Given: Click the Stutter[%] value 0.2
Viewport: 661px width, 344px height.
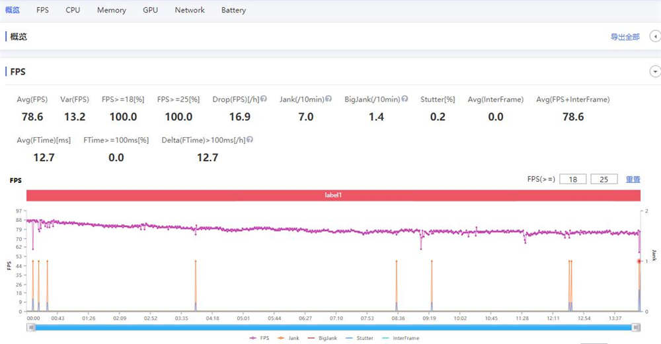Looking at the screenshot, I should pyautogui.click(x=438, y=117).
